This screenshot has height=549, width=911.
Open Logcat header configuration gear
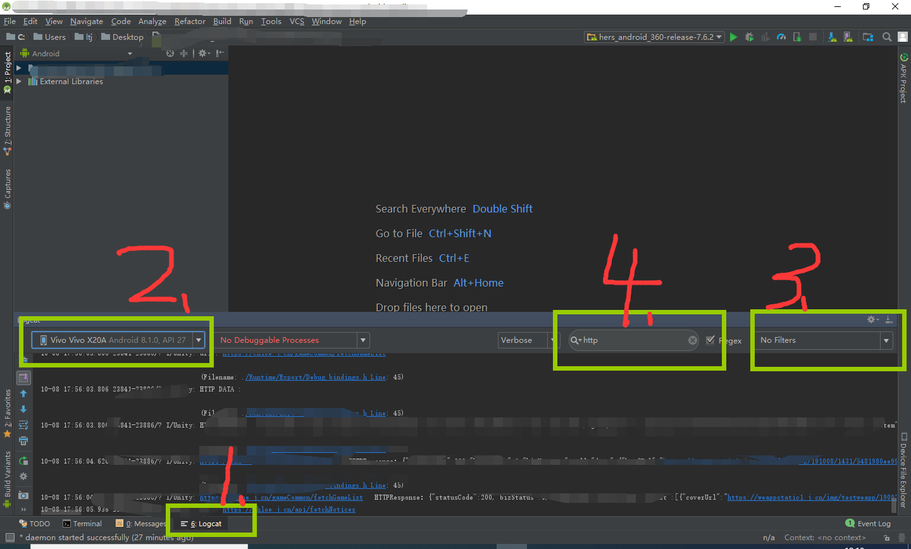click(23, 476)
